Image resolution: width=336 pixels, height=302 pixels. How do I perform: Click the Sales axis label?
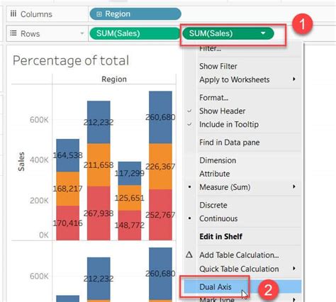pyautogui.click(x=21, y=162)
